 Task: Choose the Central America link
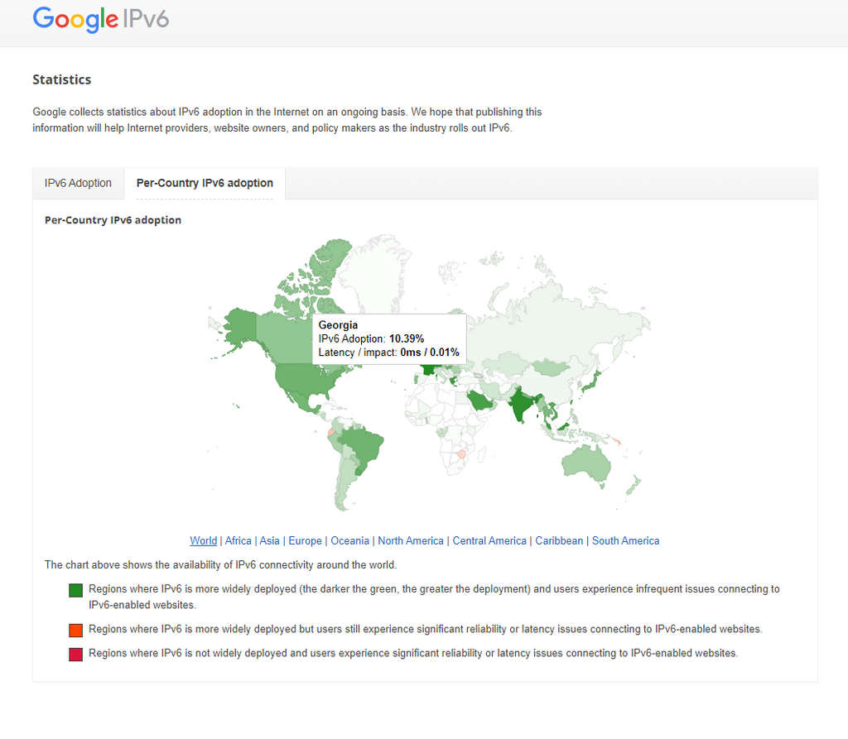(x=489, y=540)
